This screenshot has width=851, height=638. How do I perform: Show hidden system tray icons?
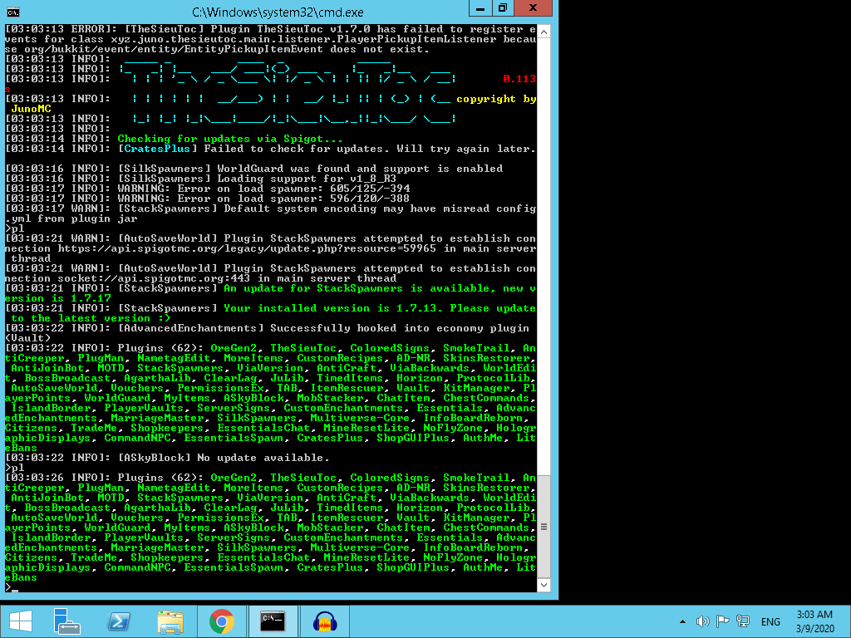pyautogui.click(x=683, y=621)
